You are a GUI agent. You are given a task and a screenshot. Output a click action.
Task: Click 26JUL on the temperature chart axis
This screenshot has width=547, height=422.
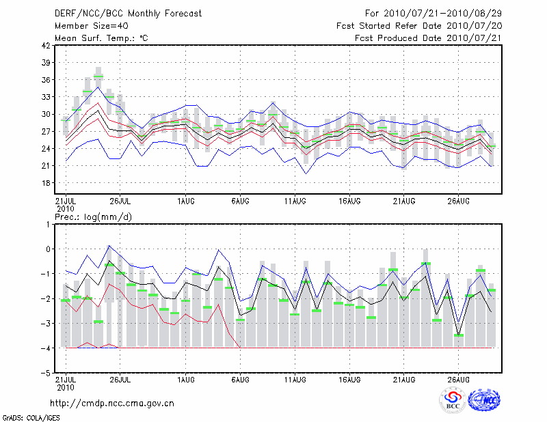[120, 201]
